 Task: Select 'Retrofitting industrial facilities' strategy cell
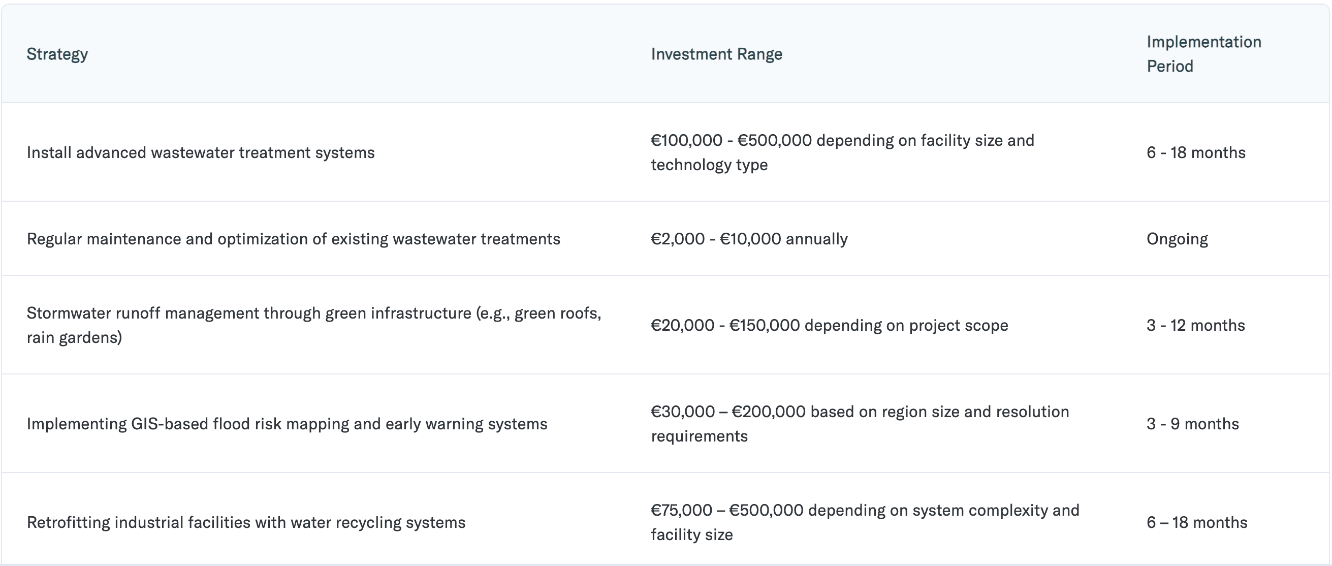(x=245, y=522)
